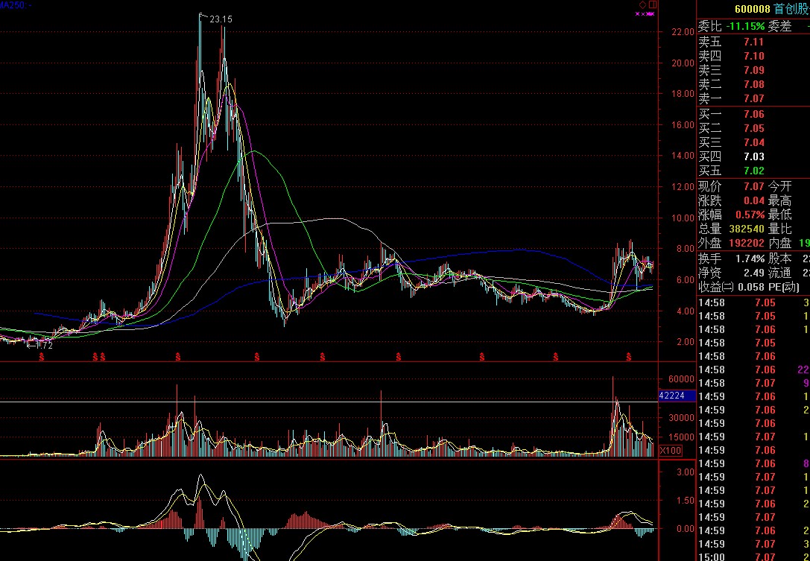
Task: Select the 买二 bid price 7.05
Action: coord(753,128)
